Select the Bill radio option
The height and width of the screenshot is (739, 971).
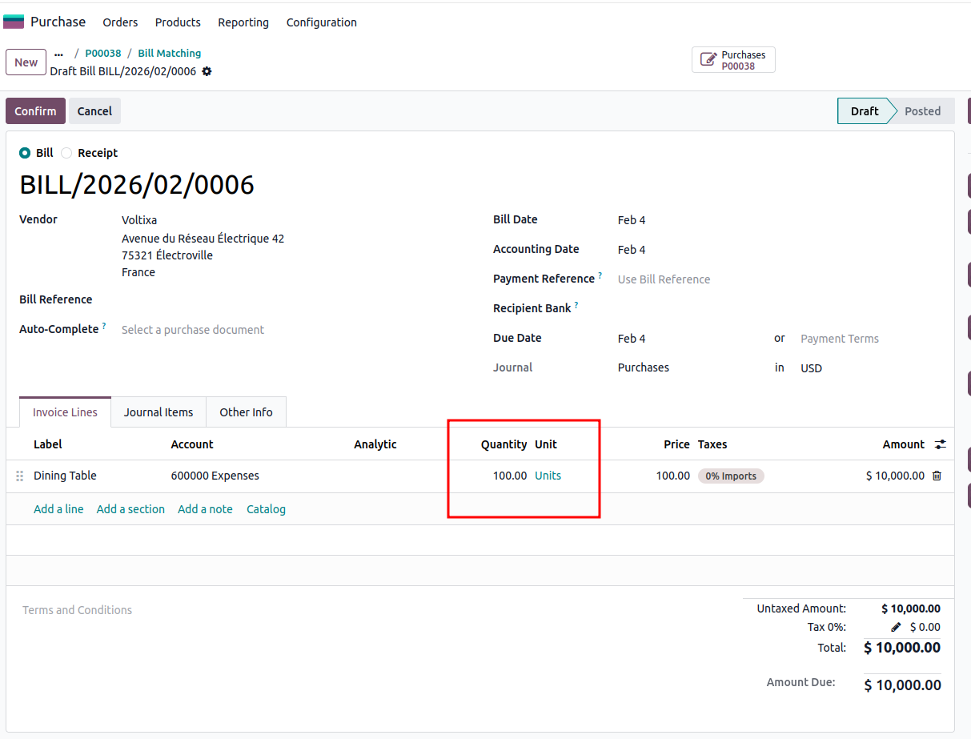25,153
